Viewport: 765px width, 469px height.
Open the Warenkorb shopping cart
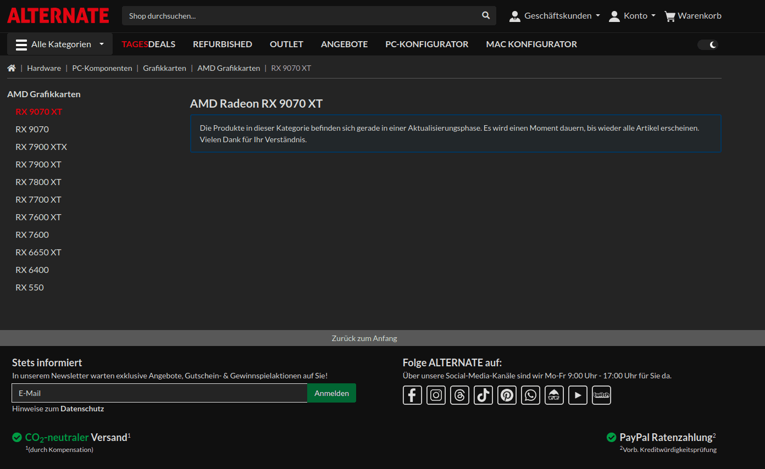coord(692,16)
